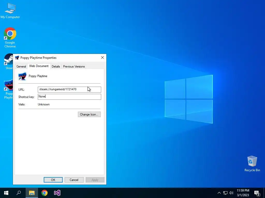The height and width of the screenshot is (198, 265).
Task: Click the Cancel button
Action: point(74,180)
